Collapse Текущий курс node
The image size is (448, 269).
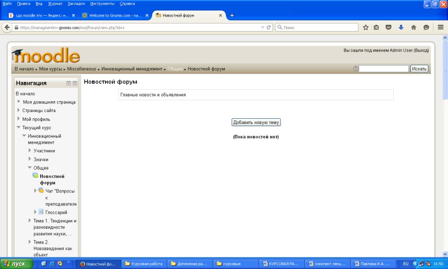(x=18, y=127)
